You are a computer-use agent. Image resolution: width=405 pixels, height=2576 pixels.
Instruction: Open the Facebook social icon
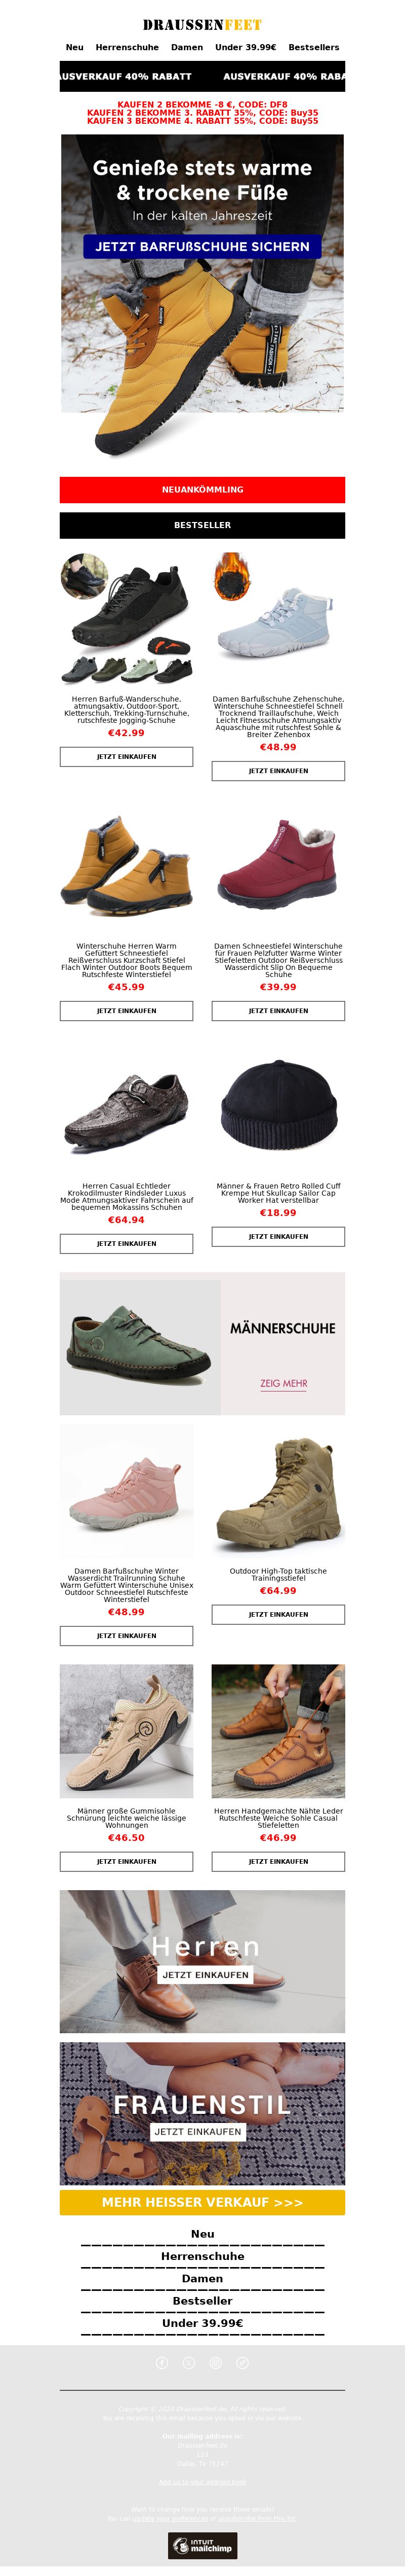coord(163,2362)
